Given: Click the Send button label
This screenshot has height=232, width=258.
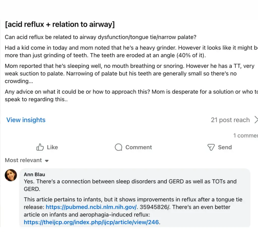Looking at the screenshot, I should [225, 147].
